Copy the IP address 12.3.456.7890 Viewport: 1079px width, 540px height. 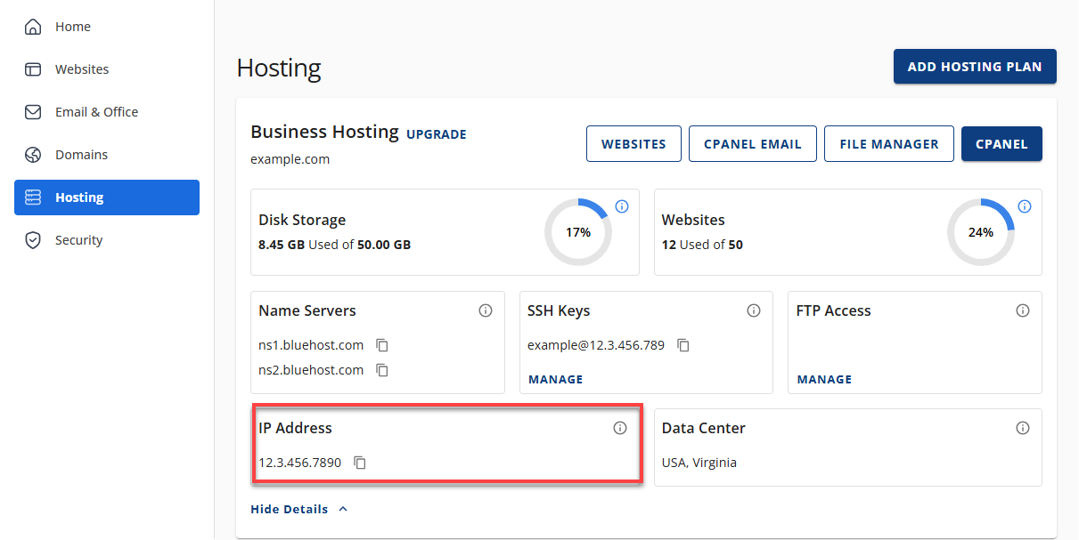pyautogui.click(x=360, y=463)
